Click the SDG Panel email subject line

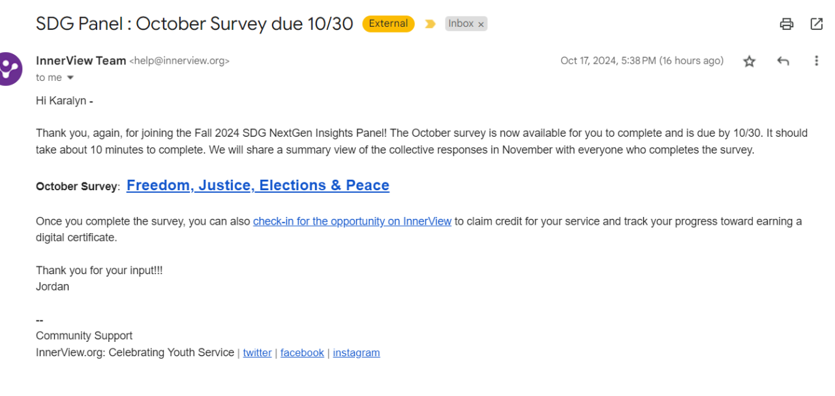click(194, 24)
